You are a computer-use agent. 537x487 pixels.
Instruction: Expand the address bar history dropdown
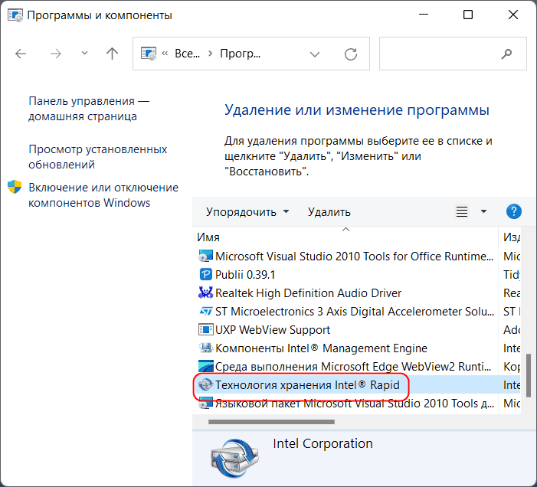[315, 54]
